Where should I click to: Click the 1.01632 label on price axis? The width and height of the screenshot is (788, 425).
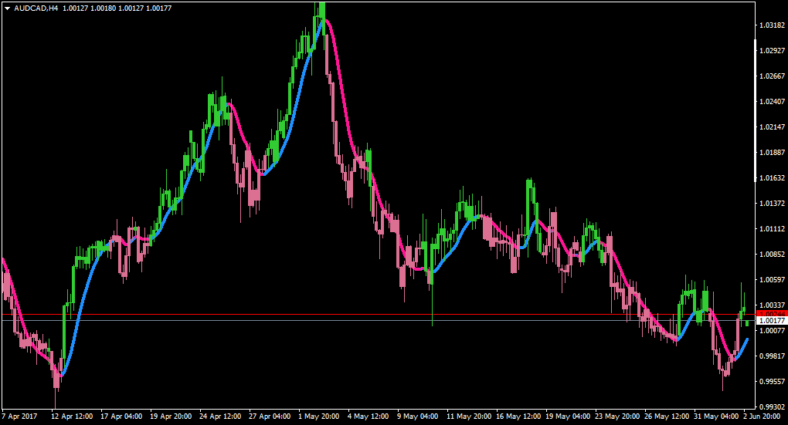(x=772, y=177)
